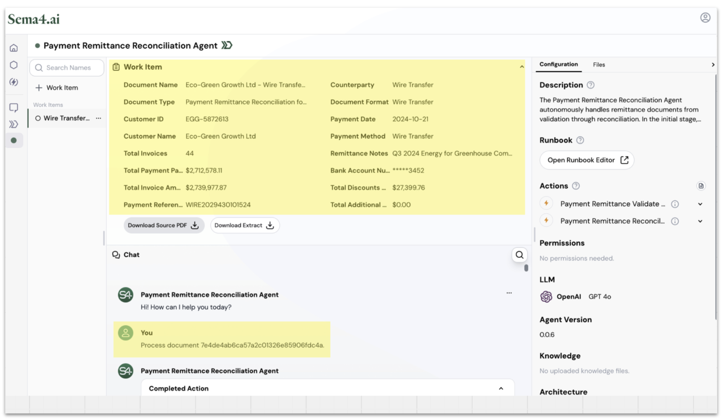Show info for Payment Remittance Reconcil action
The height and width of the screenshot is (420, 724).
tap(675, 221)
